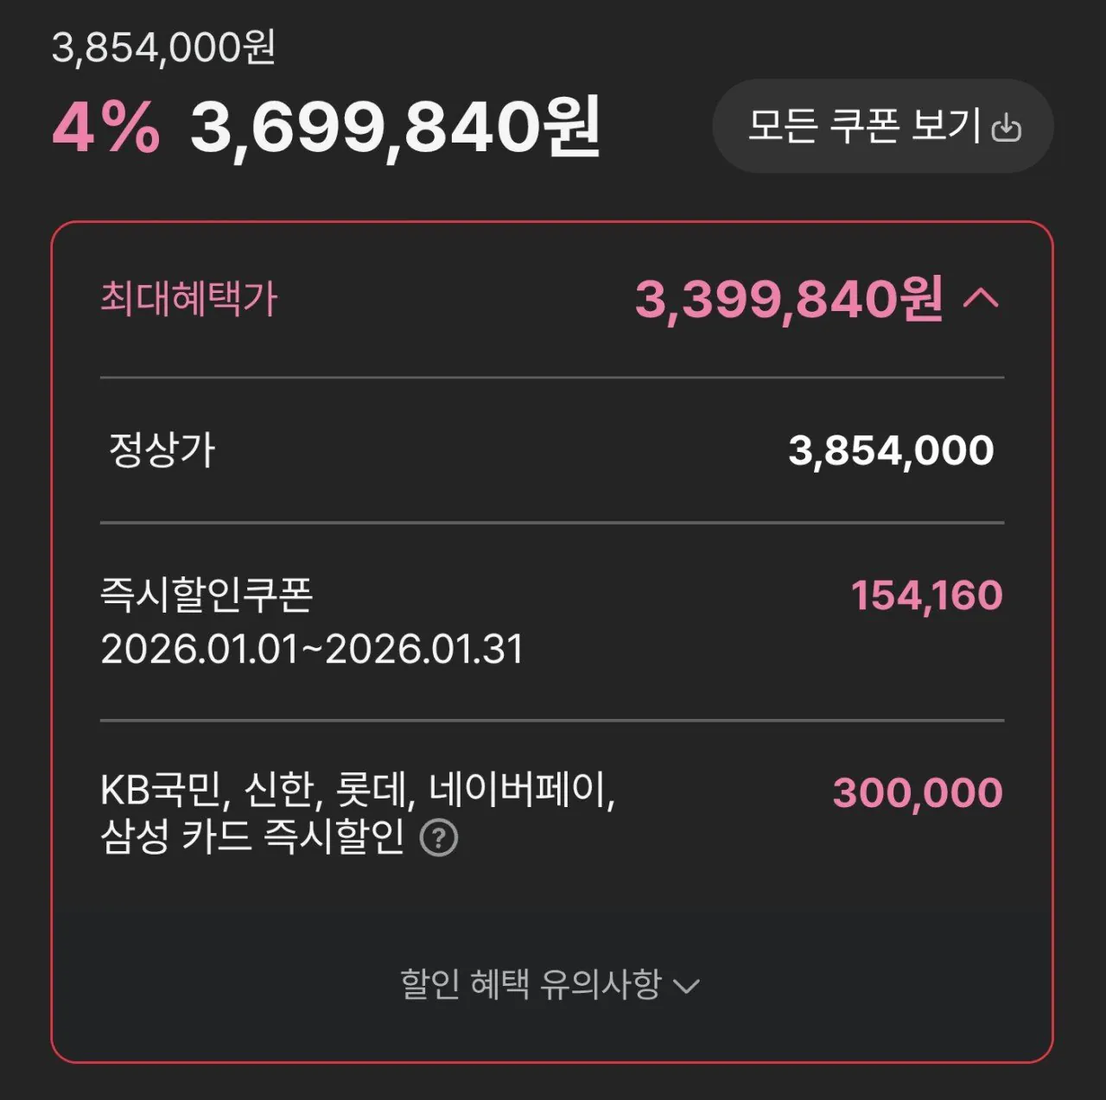The image size is (1106, 1100).
Task: Click the KB국민 card discount description text
Action: coord(363,787)
